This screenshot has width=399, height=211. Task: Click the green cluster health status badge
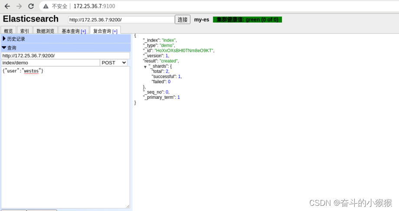(x=247, y=19)
